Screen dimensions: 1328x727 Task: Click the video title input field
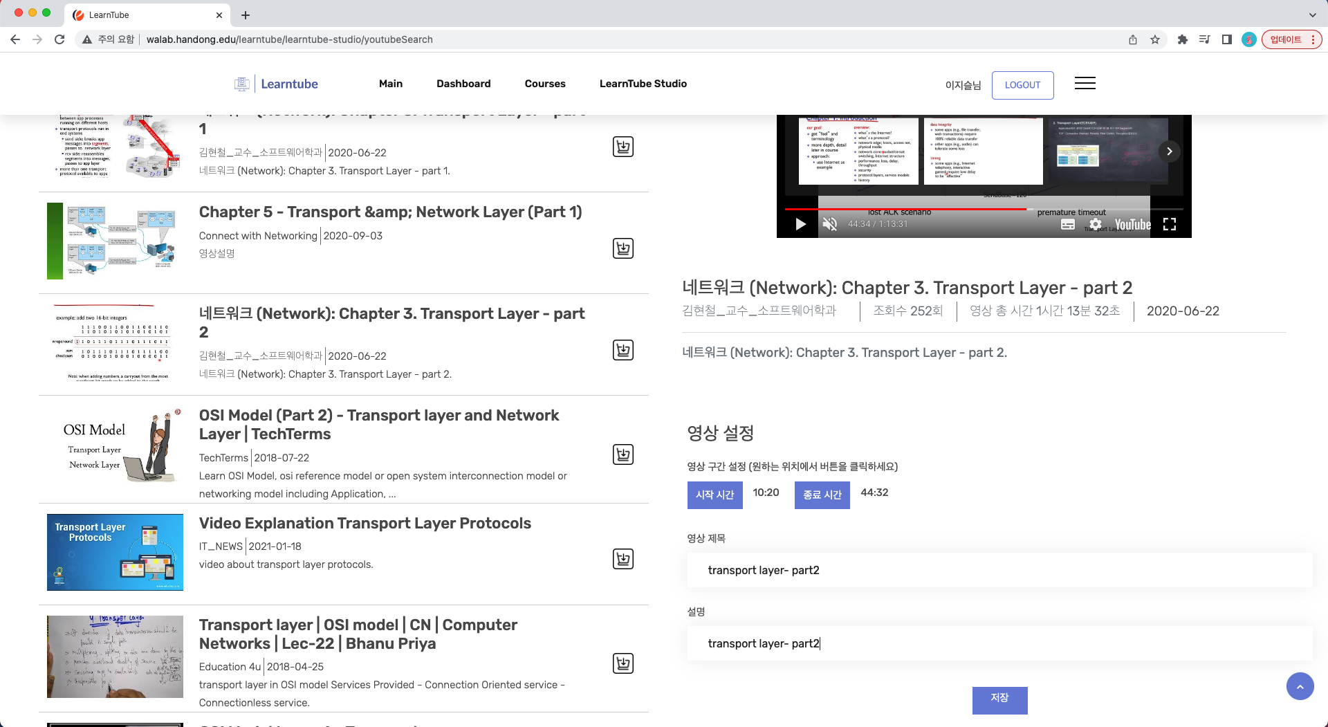pos(999,570)
